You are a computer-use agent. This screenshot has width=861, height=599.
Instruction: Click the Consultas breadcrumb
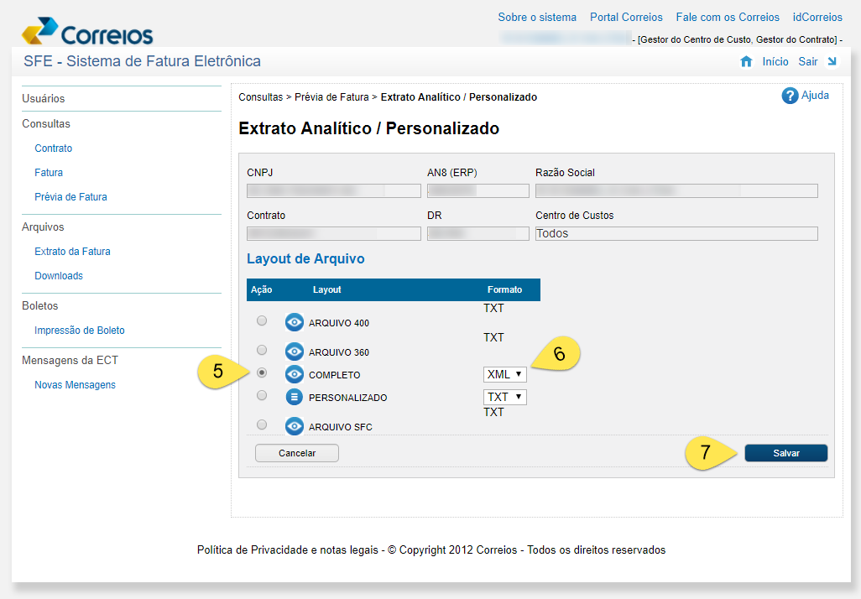(x=261, y=97)
